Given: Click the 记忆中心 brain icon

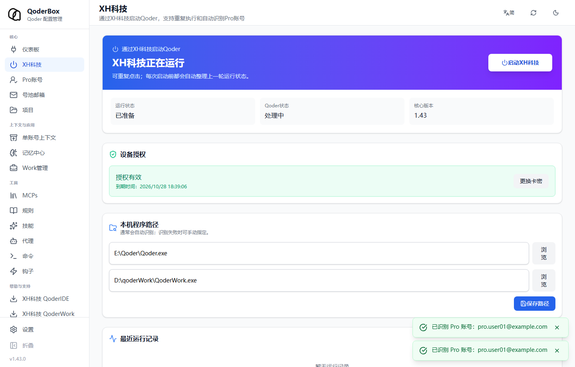Looking at the screenshot, I should [14, 153].
